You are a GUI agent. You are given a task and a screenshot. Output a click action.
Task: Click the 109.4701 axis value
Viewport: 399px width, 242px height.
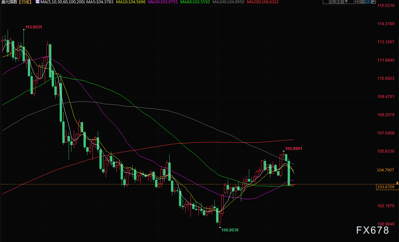point(386,97)
